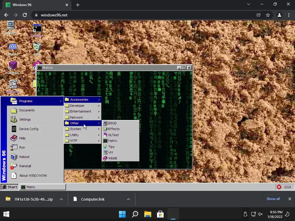295x221 pixels.
Task: Open the browser profile icon
Action: pos(279,15)
